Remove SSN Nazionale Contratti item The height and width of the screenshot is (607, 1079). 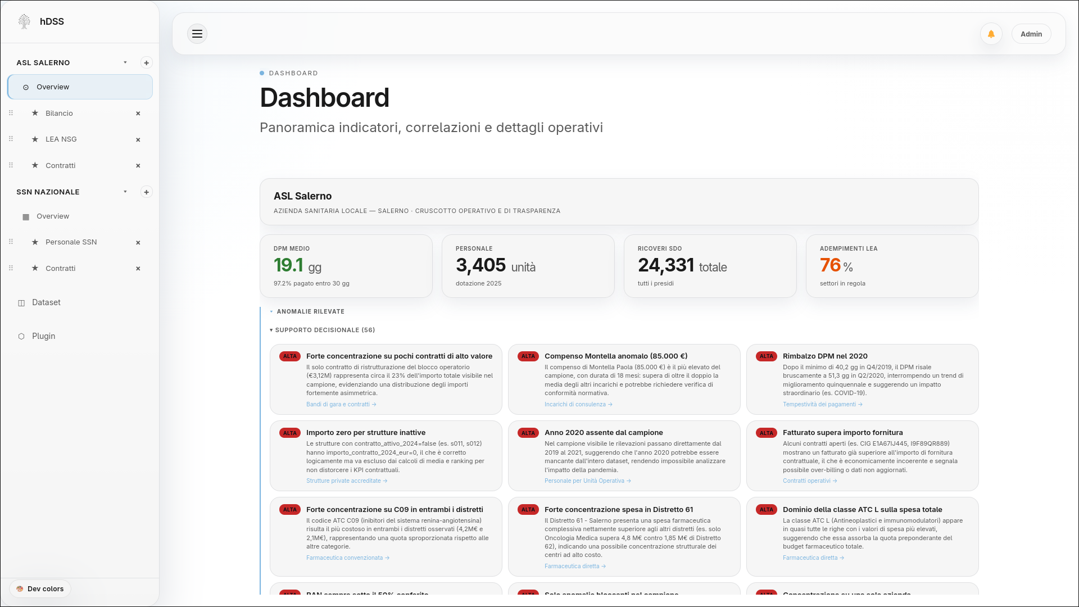tap(138, 269)
